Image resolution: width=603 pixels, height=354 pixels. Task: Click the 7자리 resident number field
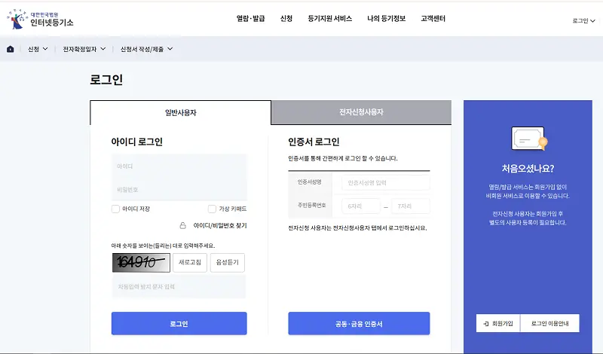coord(411,206)
